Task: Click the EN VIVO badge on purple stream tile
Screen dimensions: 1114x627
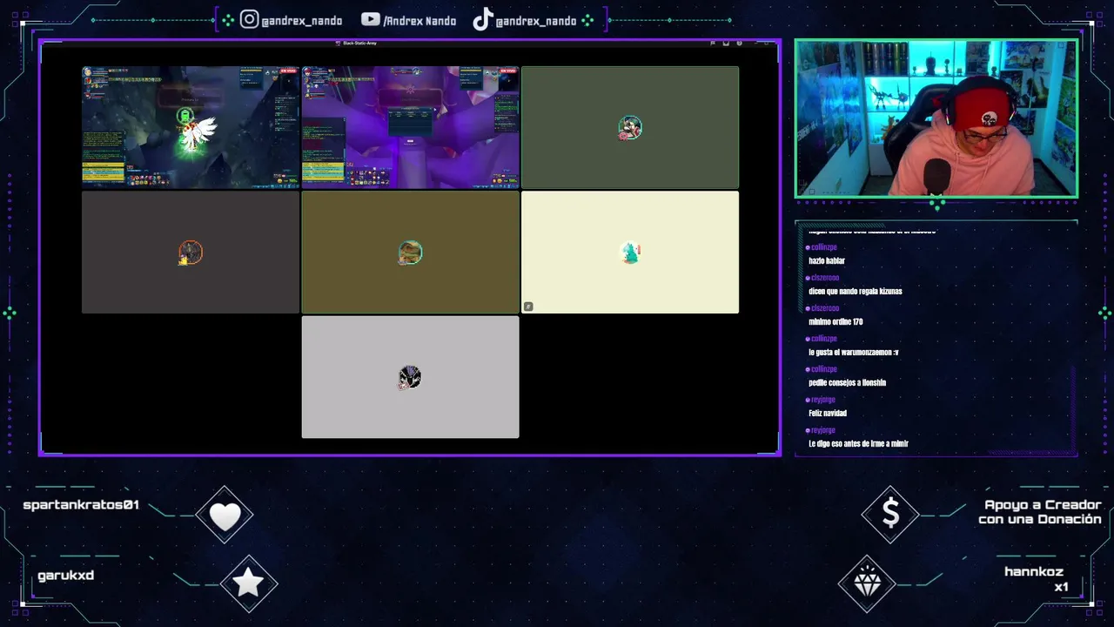Action: pos(508,71)
